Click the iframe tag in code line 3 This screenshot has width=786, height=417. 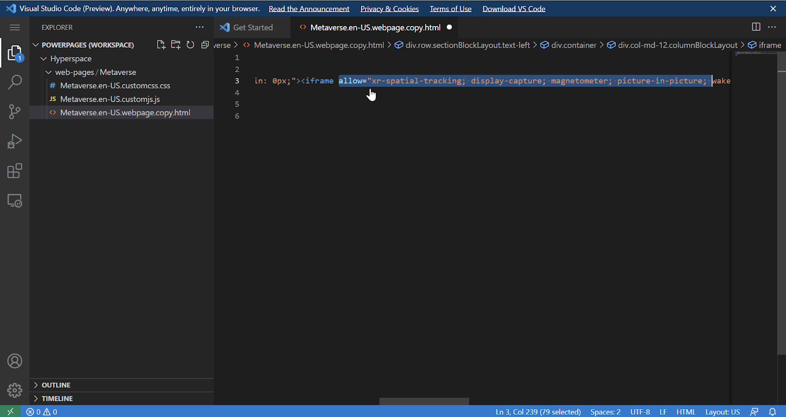319,81
